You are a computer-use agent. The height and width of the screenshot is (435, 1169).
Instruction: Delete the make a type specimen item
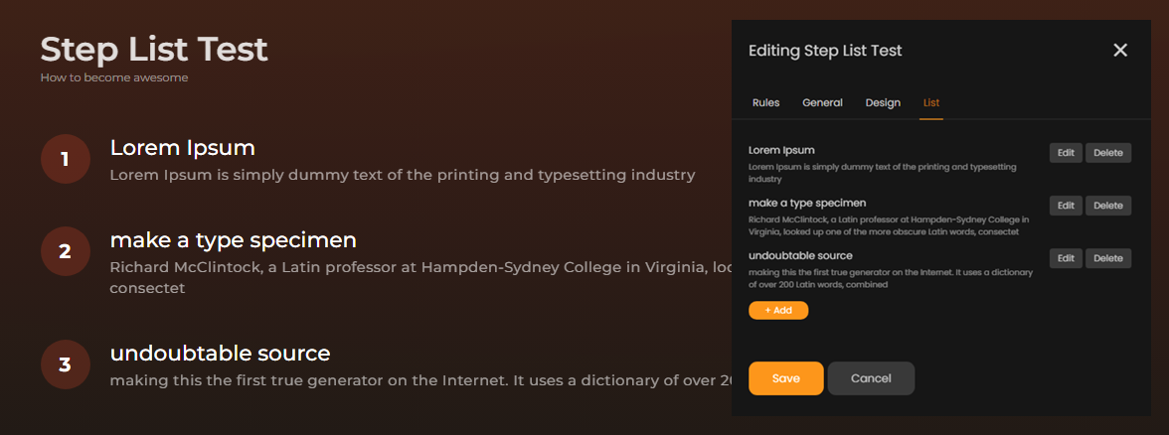coord(1107,206)
